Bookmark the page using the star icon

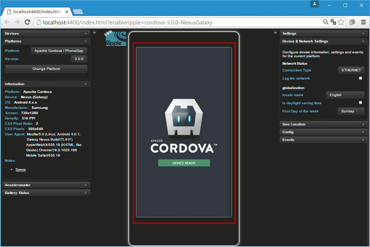(341, 22)
